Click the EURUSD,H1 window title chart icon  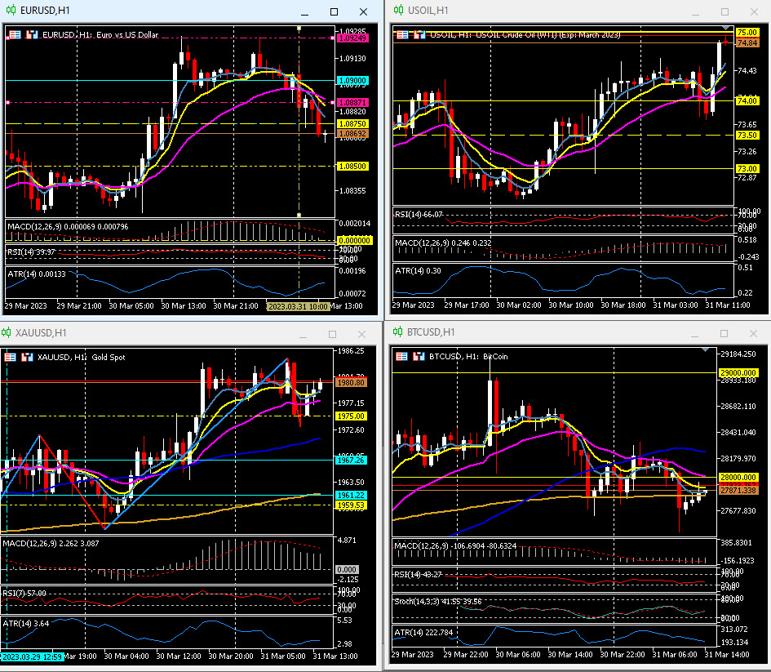tap(11, 11)
